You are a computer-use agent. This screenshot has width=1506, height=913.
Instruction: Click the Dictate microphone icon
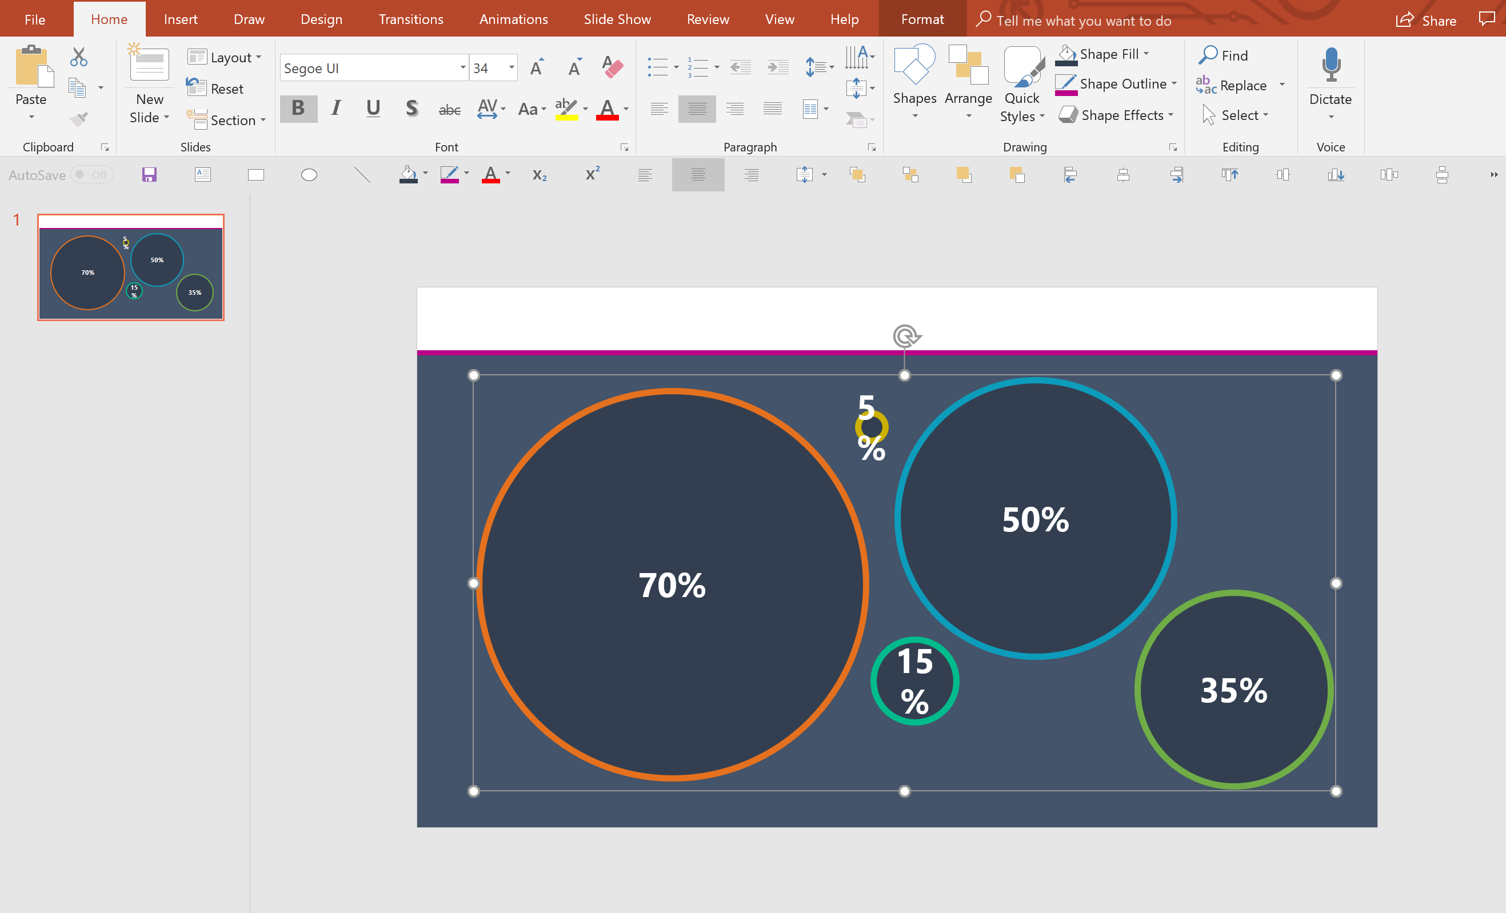[x=1331, y=64]
